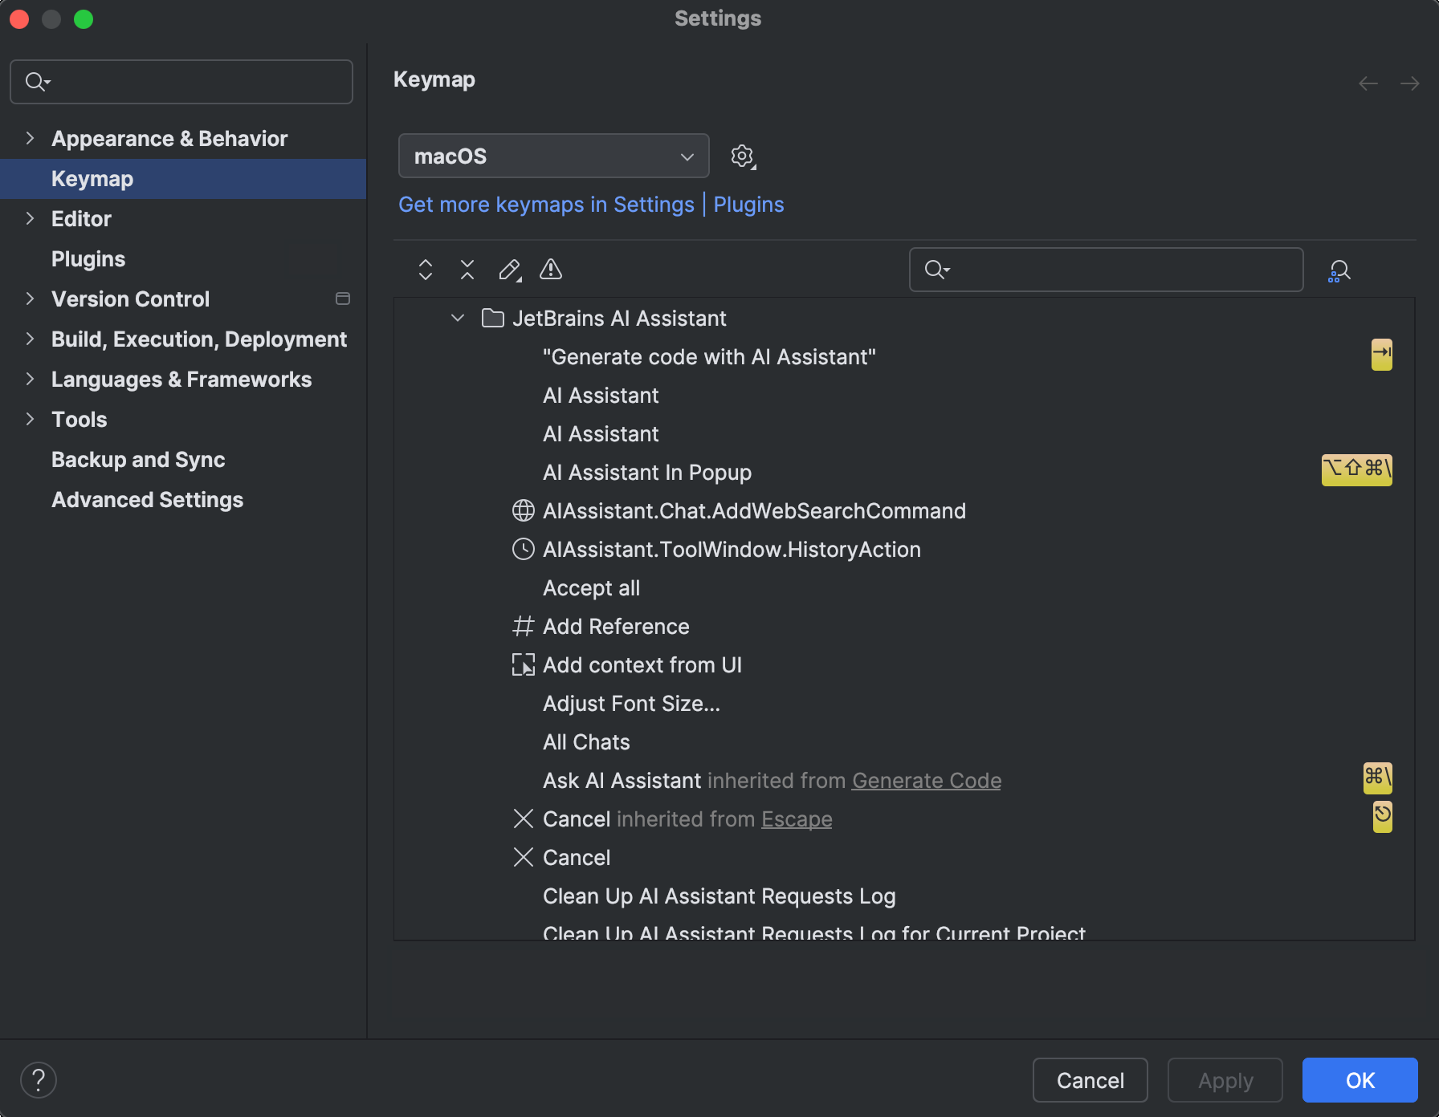Collapse the JetBrains AI Assistant group
Viewport: 1439px width, 1117px height.
click(457, 318)
